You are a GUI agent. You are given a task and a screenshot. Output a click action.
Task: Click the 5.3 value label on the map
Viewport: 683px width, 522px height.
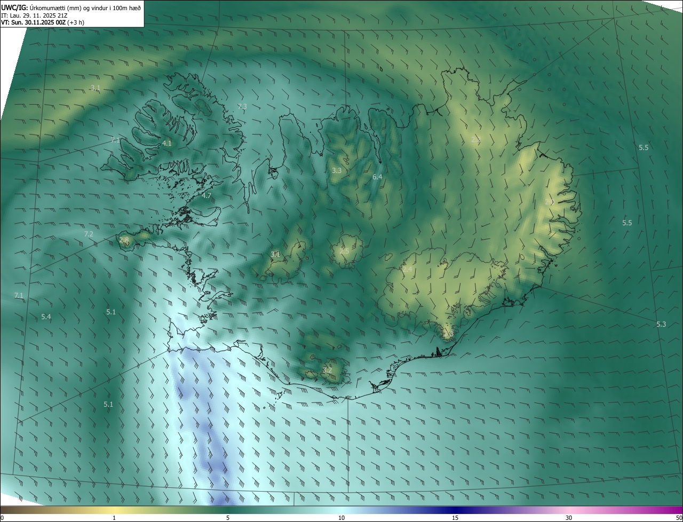pos(661,325)
